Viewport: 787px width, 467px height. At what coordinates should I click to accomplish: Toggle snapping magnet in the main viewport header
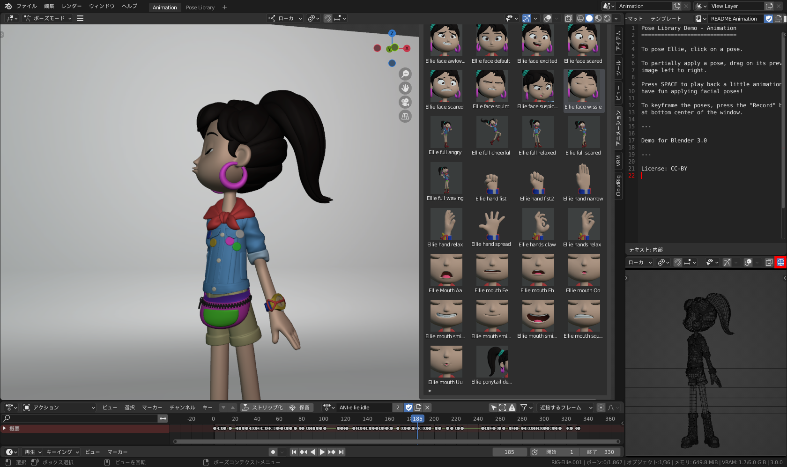[x=328, y=18]
